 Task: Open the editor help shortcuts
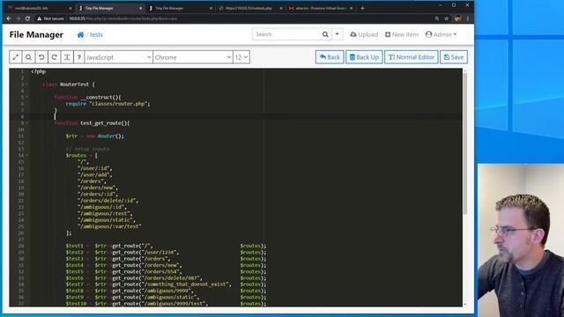pyautogui.click(x=78, y=57)
